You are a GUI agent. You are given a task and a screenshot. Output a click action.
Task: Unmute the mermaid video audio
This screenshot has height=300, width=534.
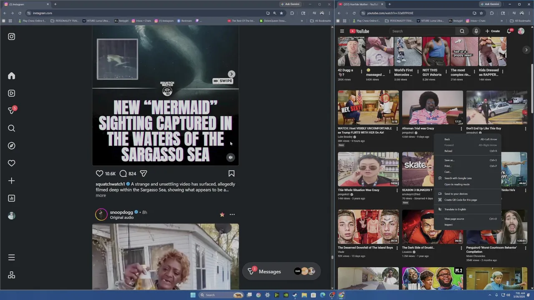pyautogui.click(x=231, y=157)
